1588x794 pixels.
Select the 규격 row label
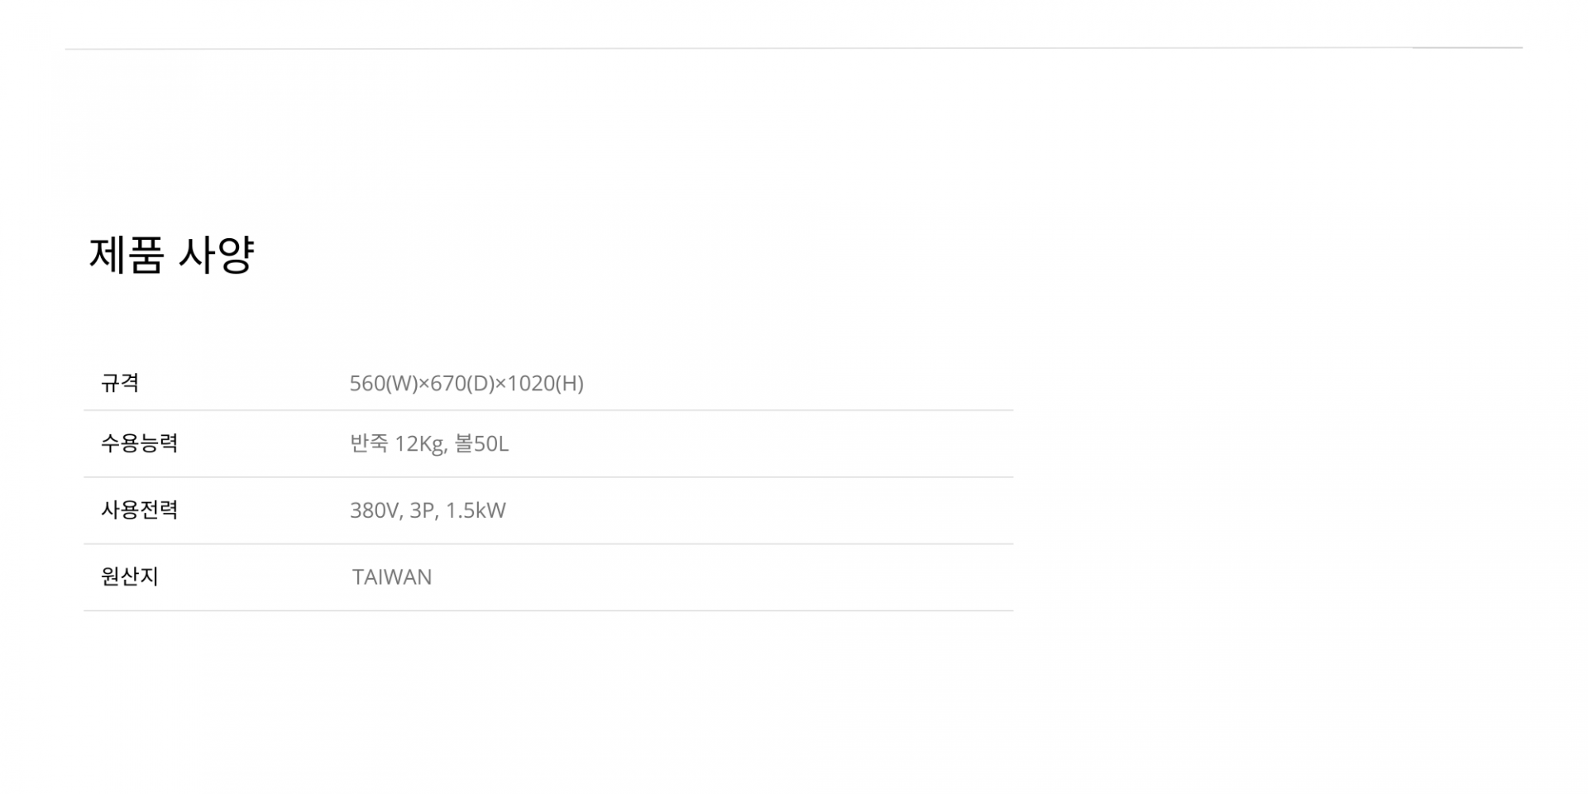(120, 383)
